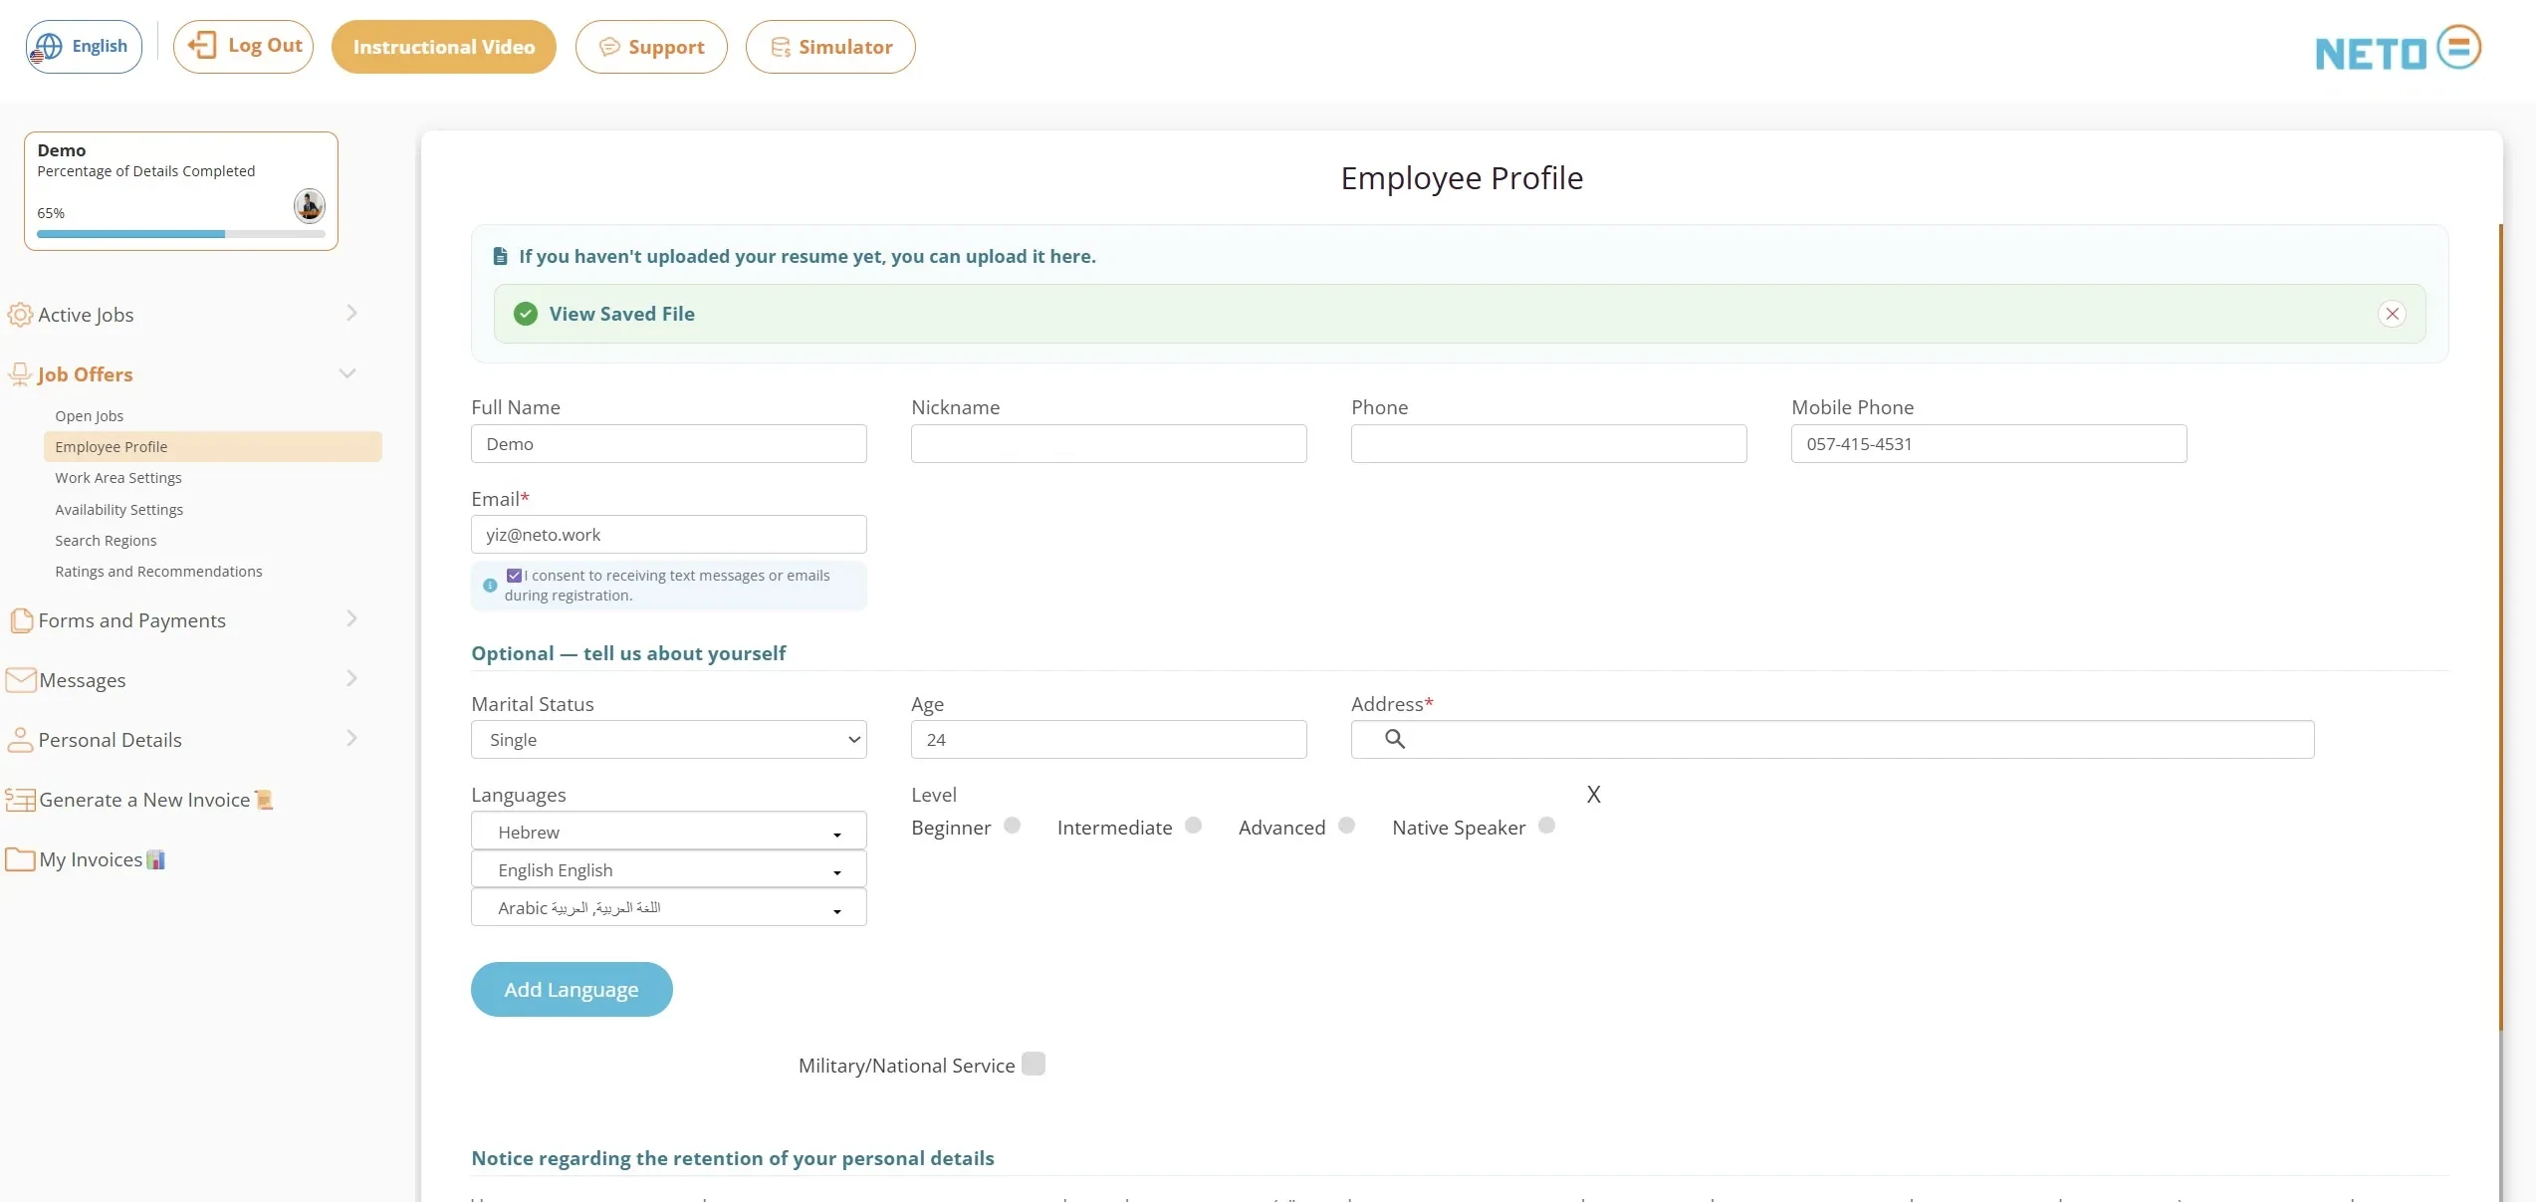This screenshot has height=1202, width=2536.
Task: Click the resume document icon in upload notice
Action: [501, 257]
